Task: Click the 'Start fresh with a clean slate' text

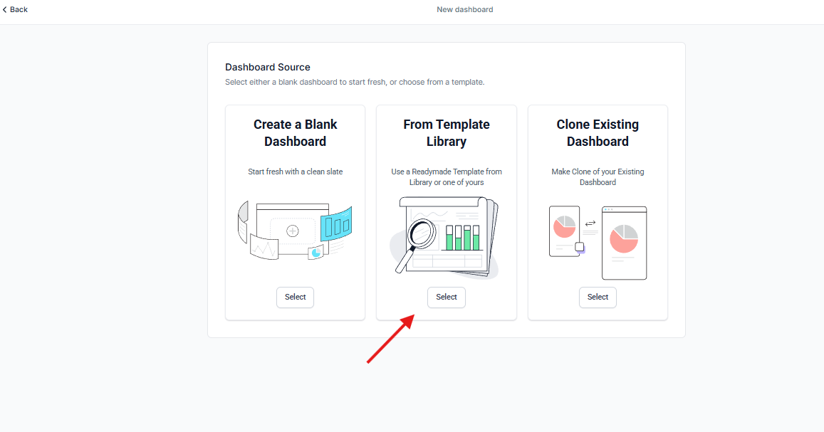Action: 295,172
